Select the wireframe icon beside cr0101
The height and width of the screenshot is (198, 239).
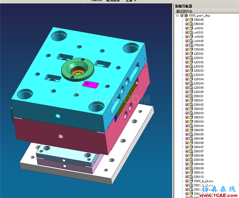click(x=191, y=33)
